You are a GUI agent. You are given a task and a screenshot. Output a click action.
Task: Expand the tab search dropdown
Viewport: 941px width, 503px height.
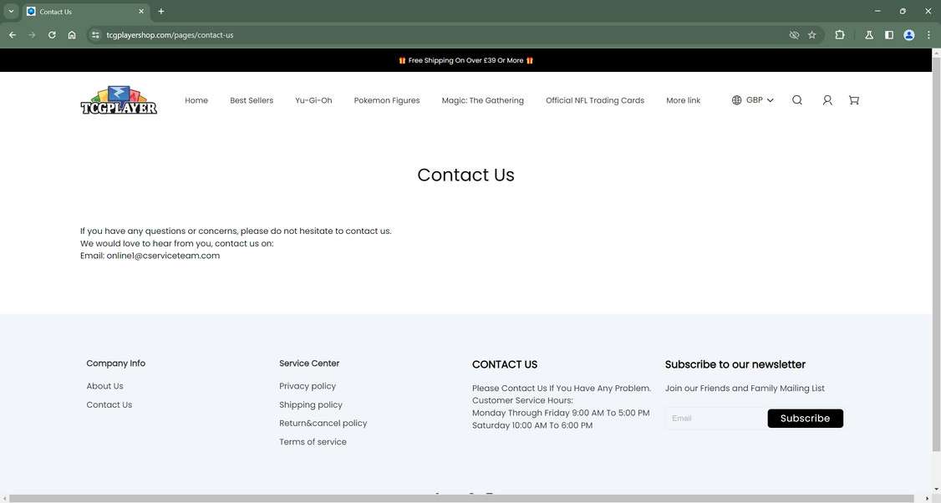pyautogui.click(x=11, y=12)
